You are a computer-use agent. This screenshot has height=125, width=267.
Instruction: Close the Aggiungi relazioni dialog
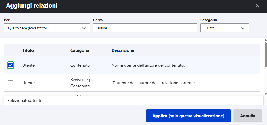coord(257,5)
